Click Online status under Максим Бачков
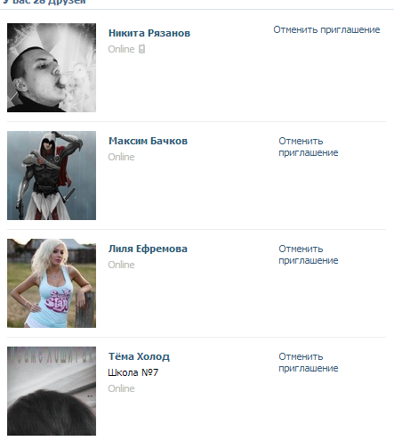The width and height of the screenshot is (394, 441). 121,157
